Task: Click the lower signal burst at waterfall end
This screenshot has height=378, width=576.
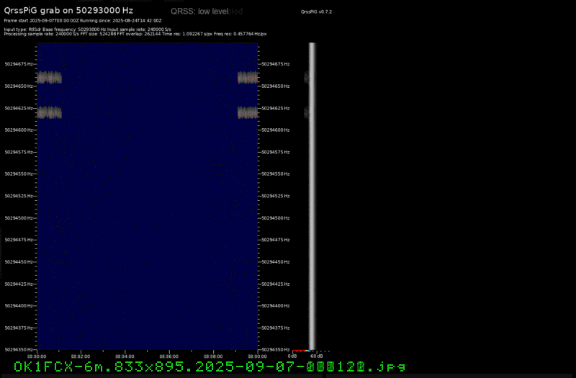Action: (247, 112)
